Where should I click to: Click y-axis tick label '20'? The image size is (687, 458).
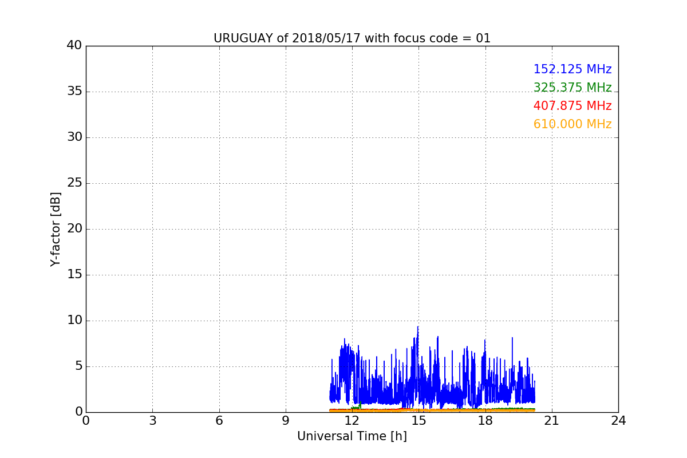[74, 228]
